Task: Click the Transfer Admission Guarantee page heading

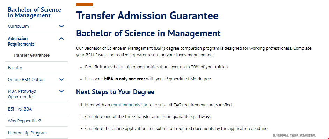Action: pyautogui.click(x=147, y=16)
